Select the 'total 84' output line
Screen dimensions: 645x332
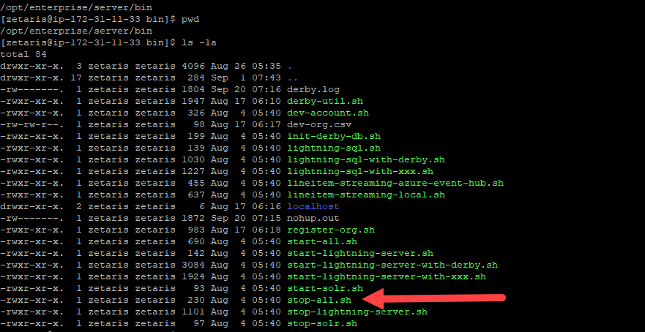point(23,54)
